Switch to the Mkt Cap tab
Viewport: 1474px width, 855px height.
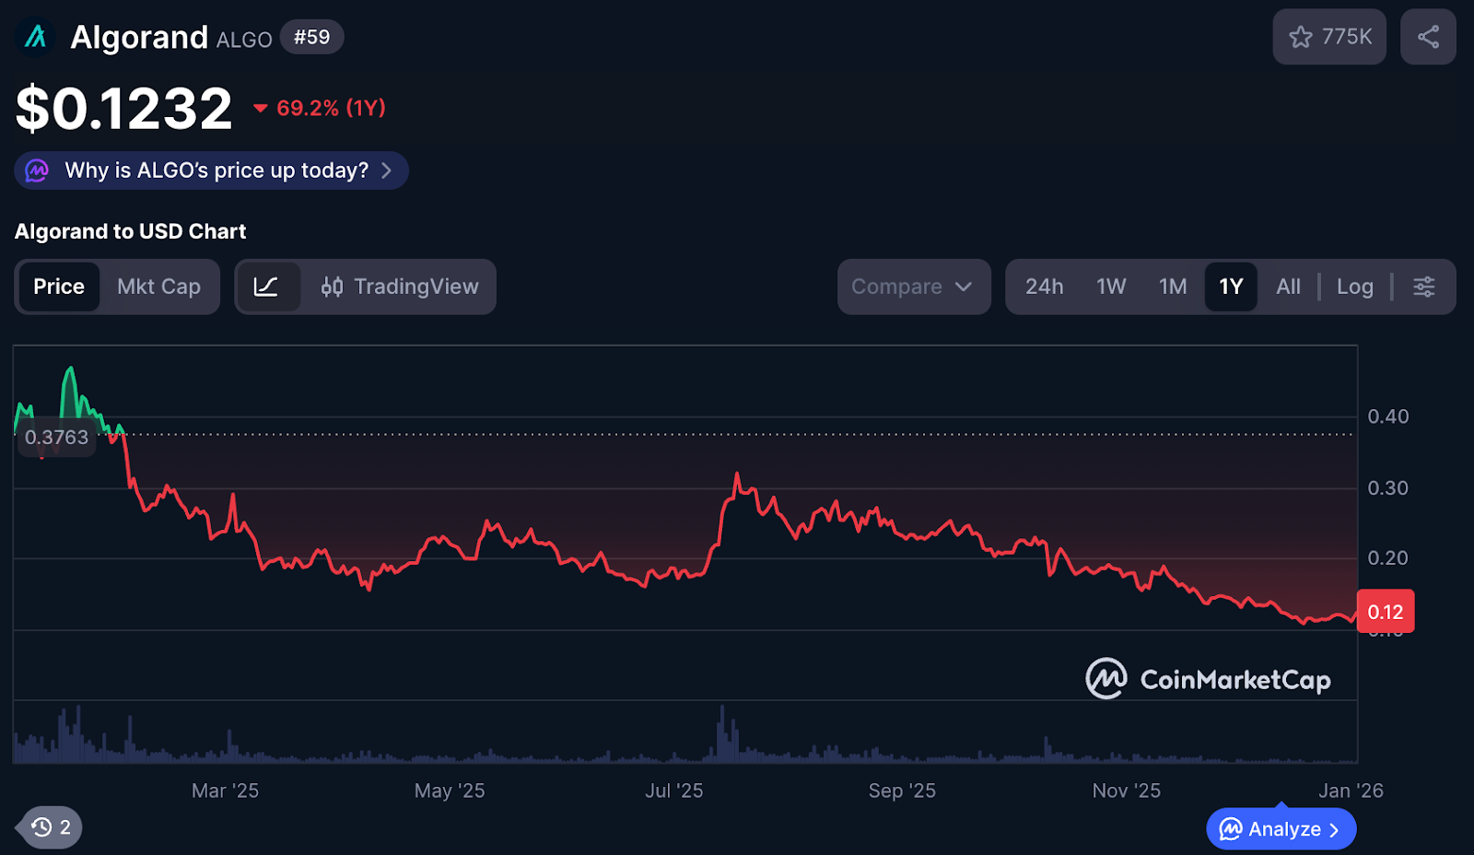pos(158,287)
